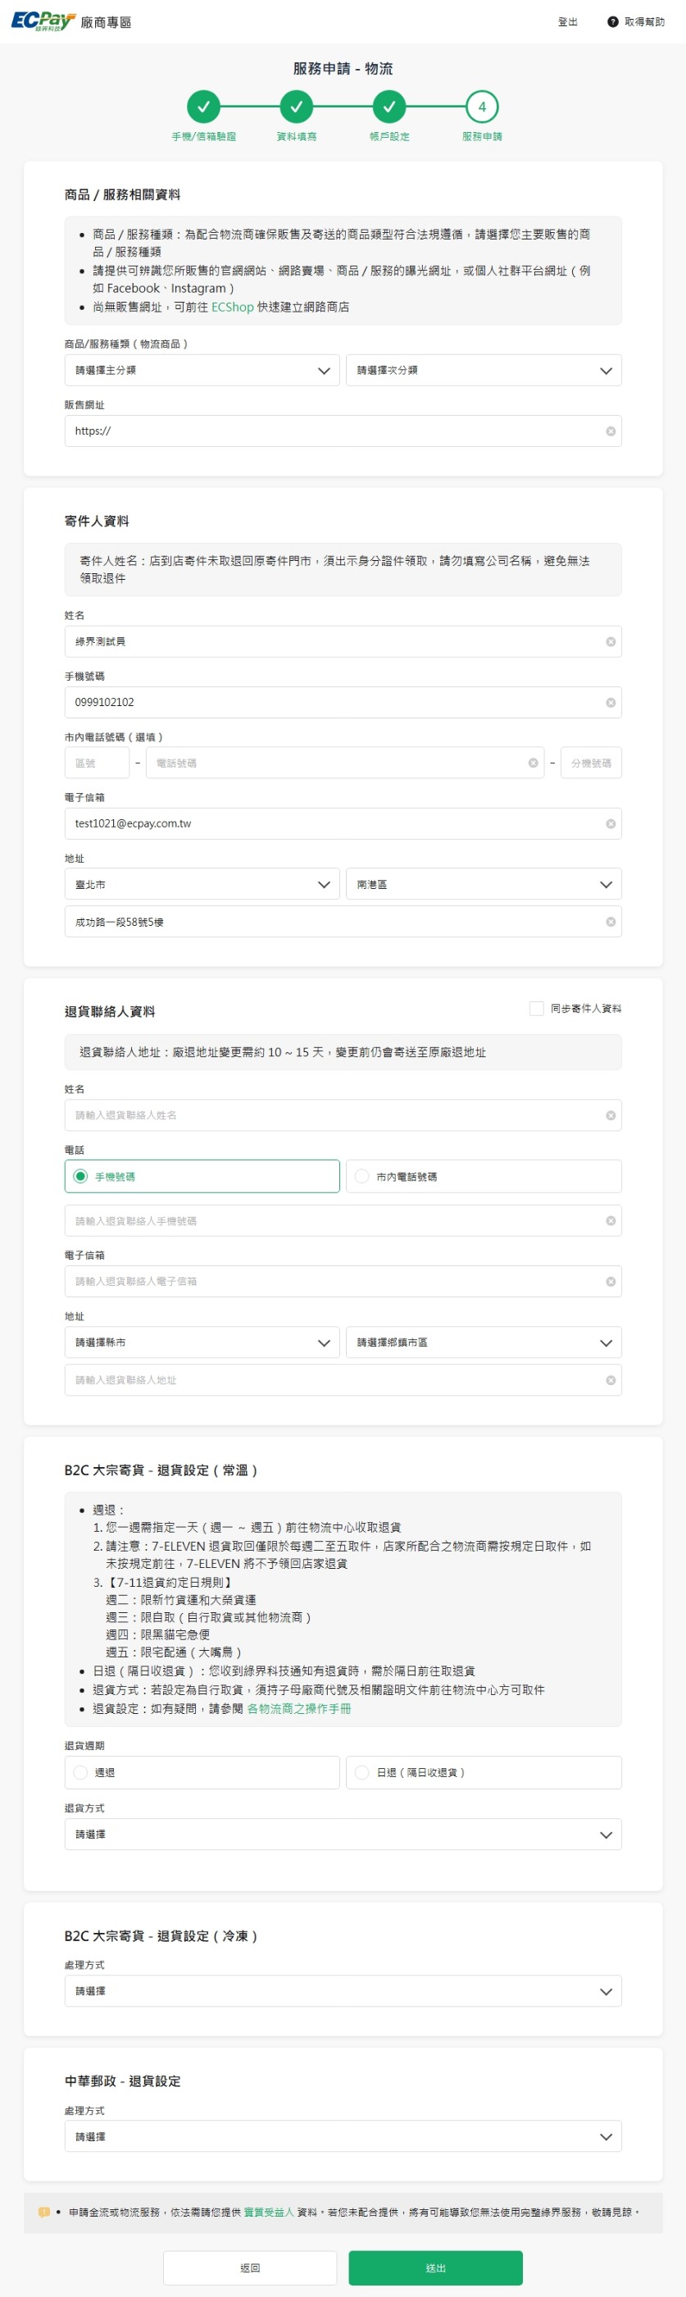Clear the sender mobile number field
The height and width of the screenshot is (2297, 686).
pos(611,703)
